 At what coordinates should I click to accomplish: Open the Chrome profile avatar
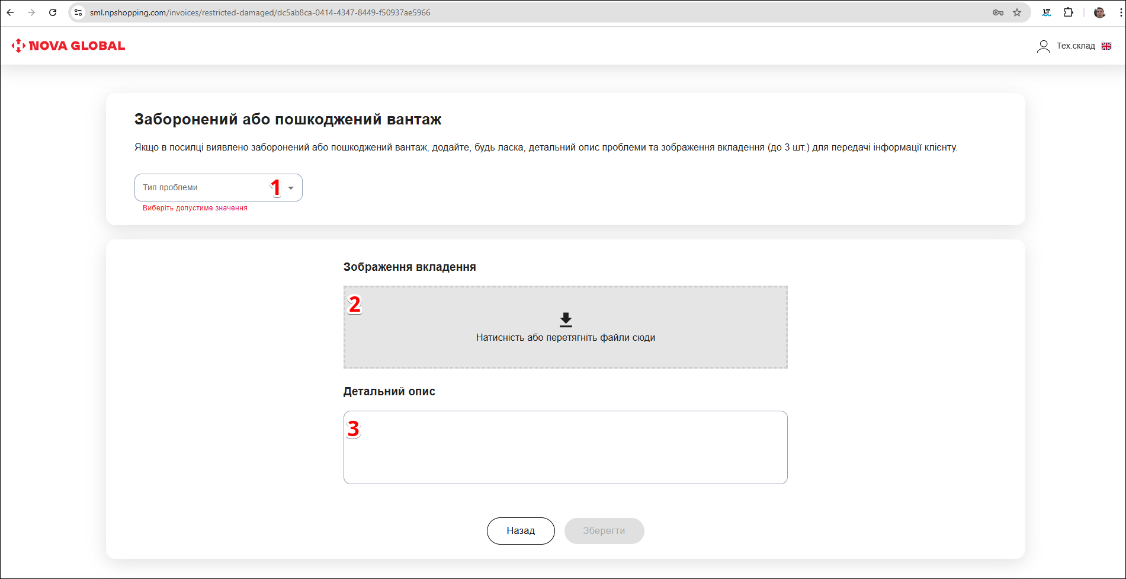pyautogui.click(x=1099, y=12)
